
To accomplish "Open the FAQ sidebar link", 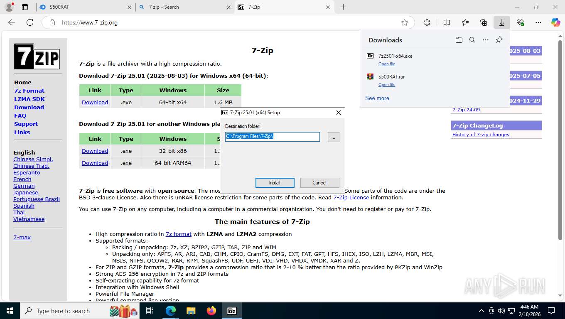I will [x=20, y=115].
